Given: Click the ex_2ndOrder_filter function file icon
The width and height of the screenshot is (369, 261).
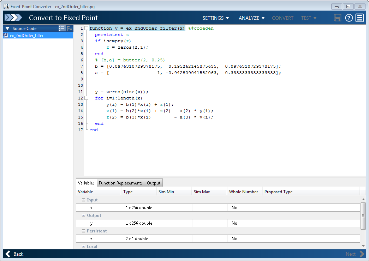Looking at the screenshot, I should coord(6,35).
